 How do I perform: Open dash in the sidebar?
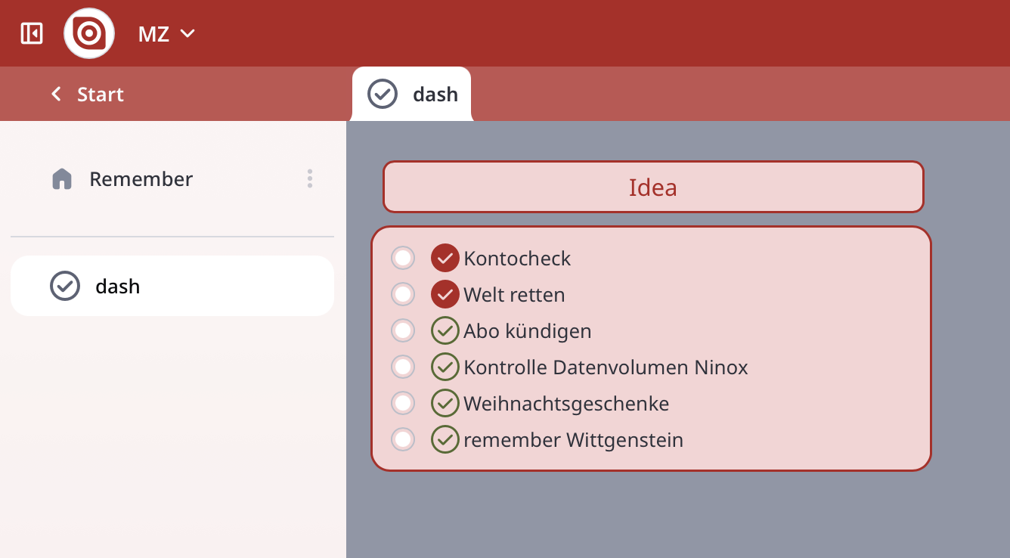coord(118,287)
